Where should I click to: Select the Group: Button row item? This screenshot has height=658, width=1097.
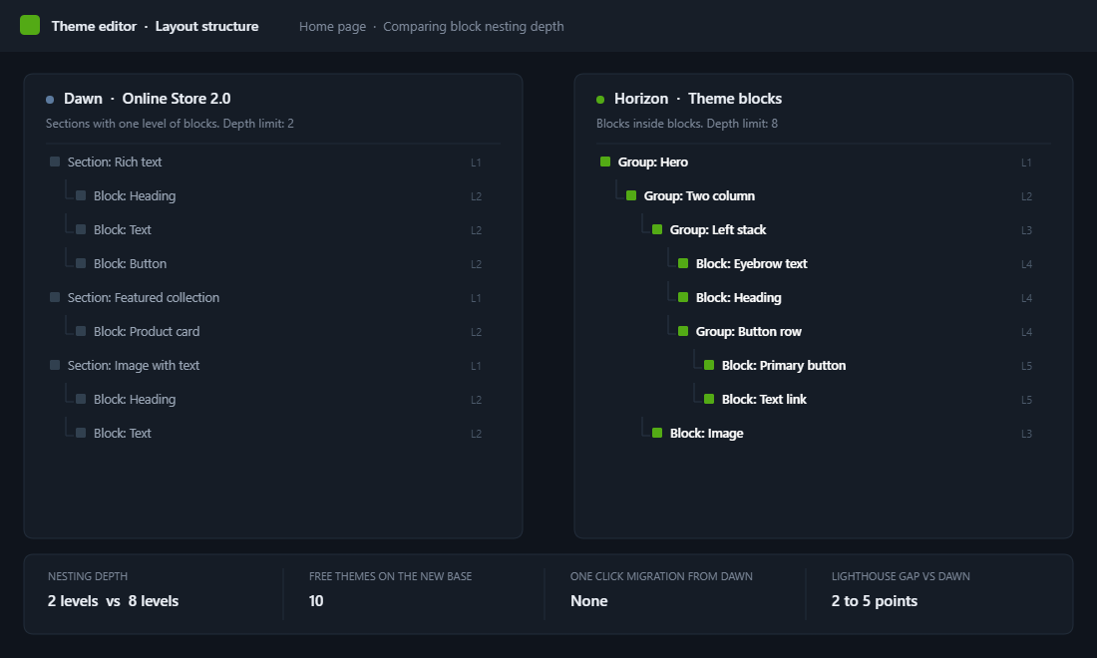point(824,331)
